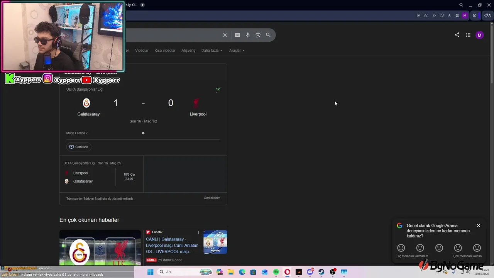The image size is (494, 278).
Task: Start voice search with the microphone
Action: pyautogui.click(x=248, y=35)
